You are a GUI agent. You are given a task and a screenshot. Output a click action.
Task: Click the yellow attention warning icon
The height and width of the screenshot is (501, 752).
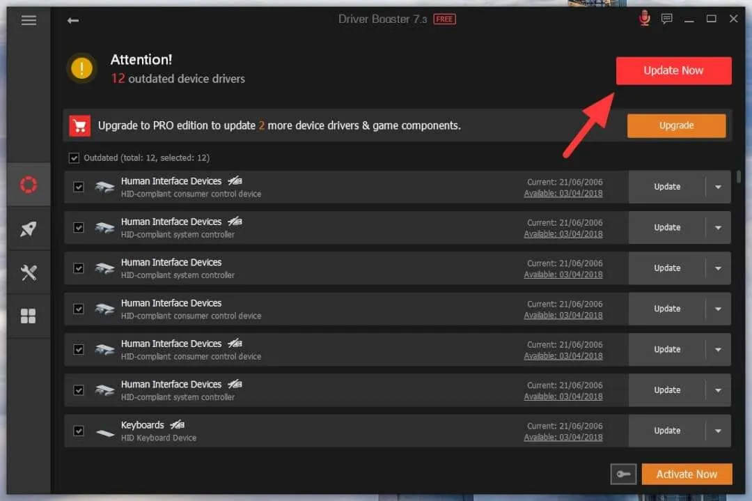click(82, 68)
